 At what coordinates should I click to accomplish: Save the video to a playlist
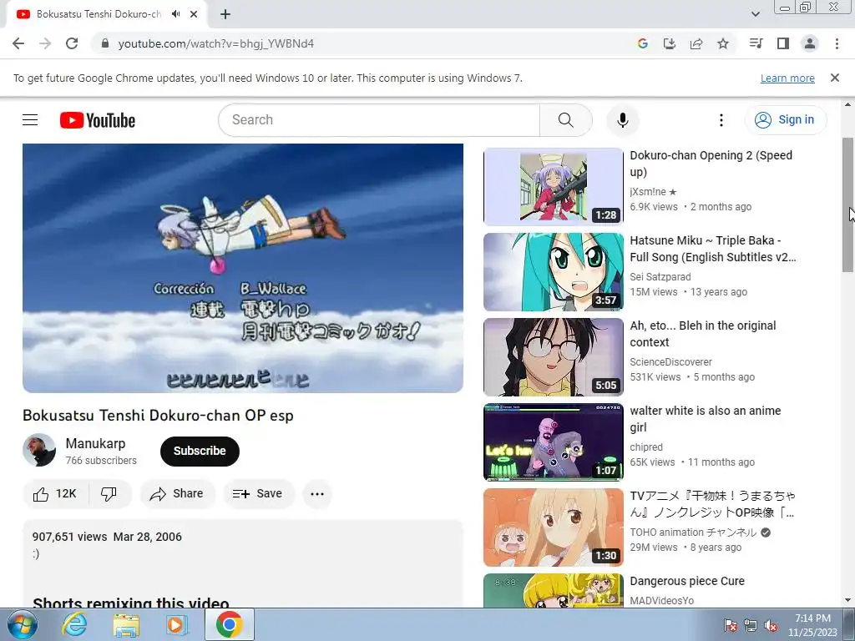tap(257, 494)
